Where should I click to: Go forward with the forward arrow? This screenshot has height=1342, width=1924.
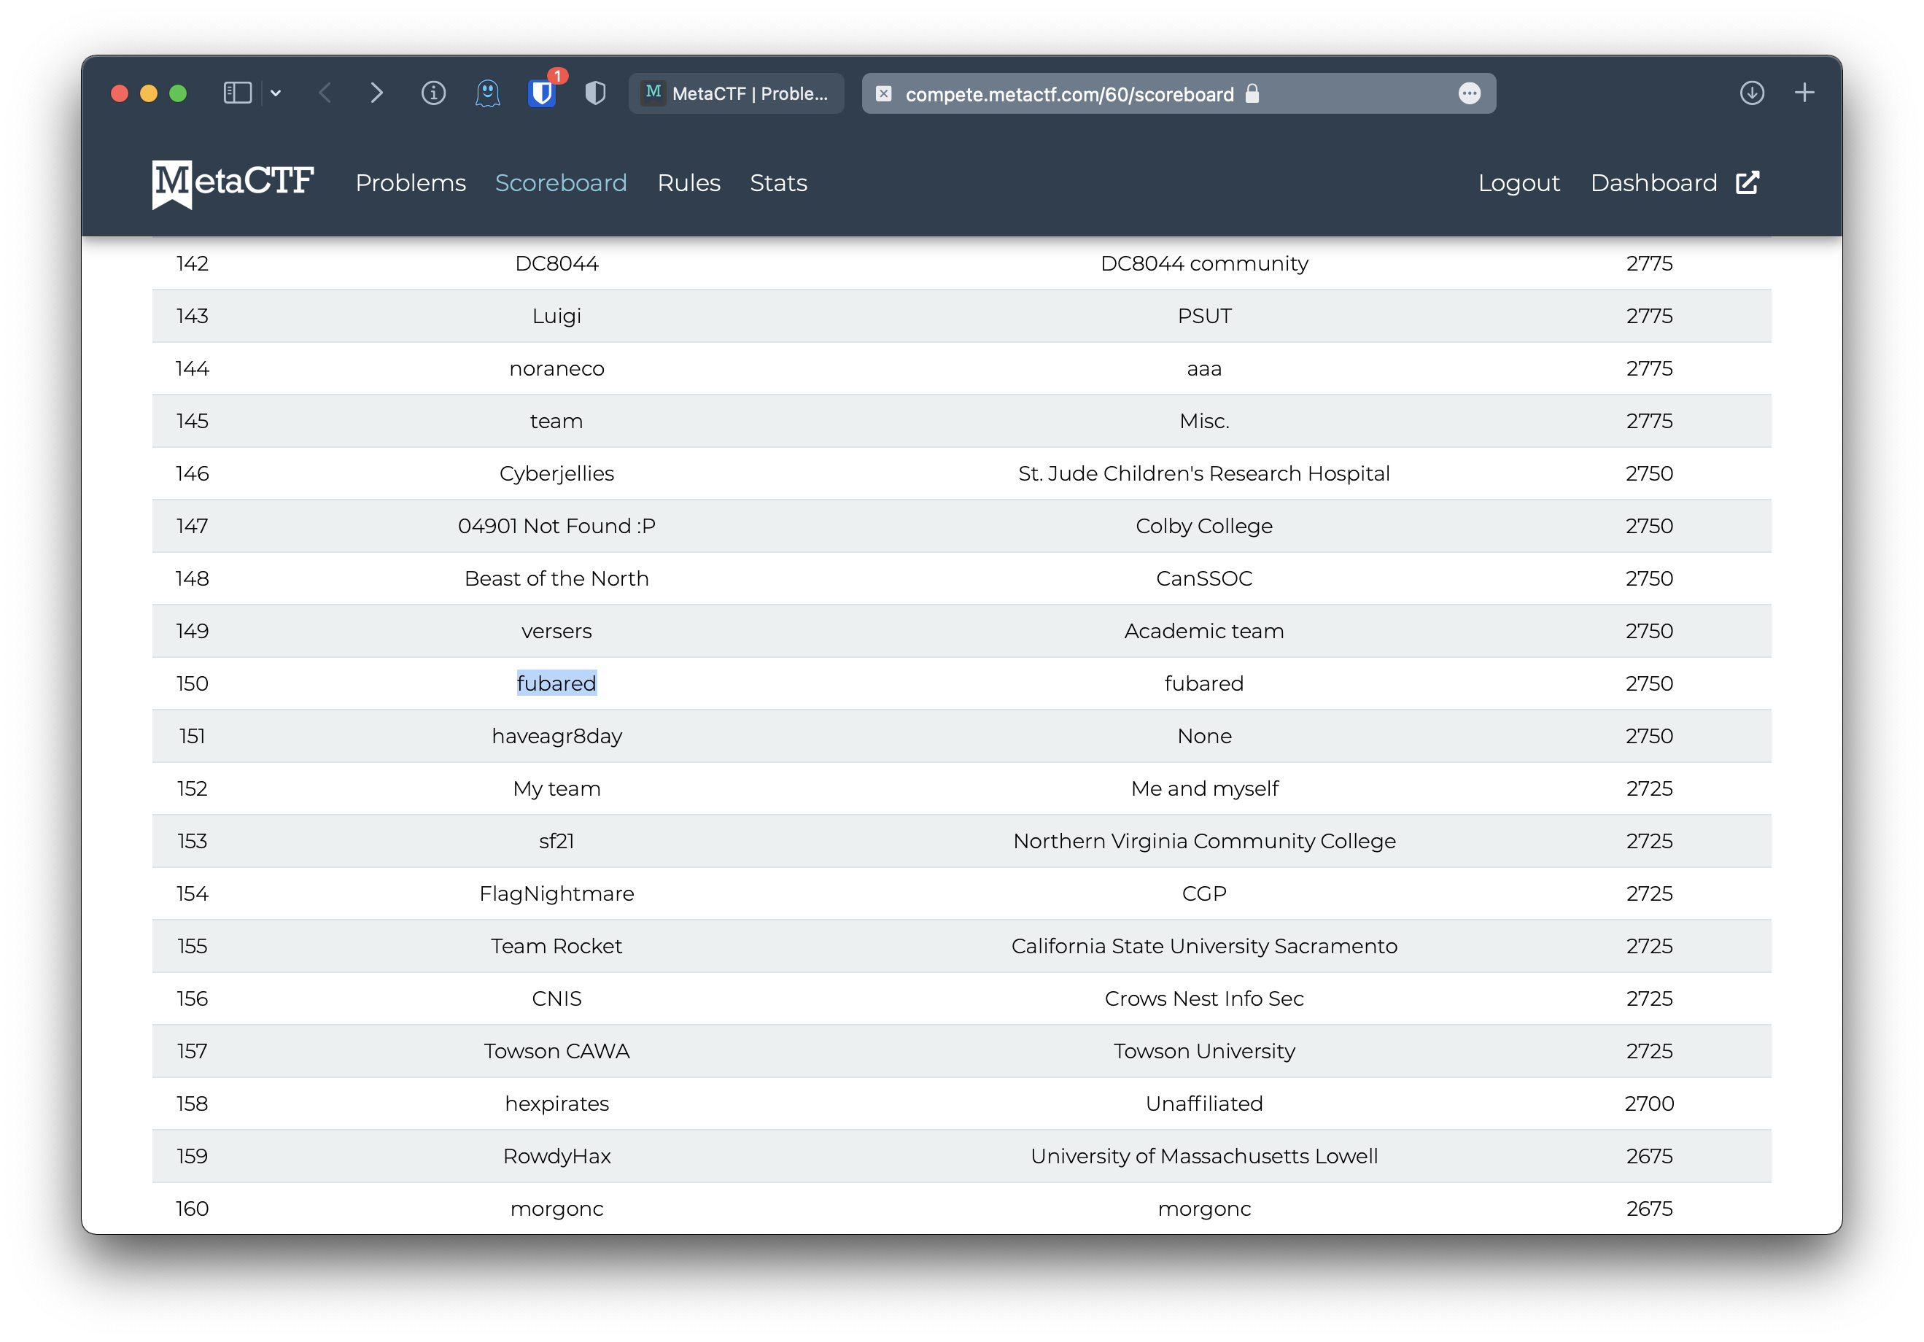(x=376, y=93)
